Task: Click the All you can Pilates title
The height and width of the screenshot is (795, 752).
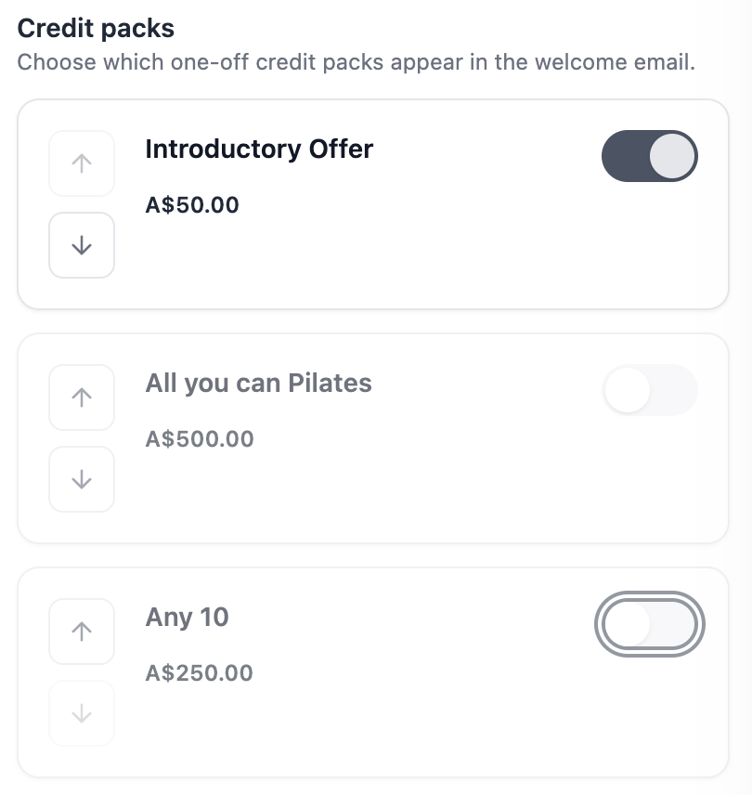Action: coord(258,384)
